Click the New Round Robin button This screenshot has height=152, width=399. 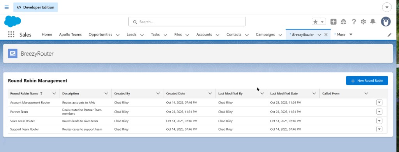coord(367,81)
